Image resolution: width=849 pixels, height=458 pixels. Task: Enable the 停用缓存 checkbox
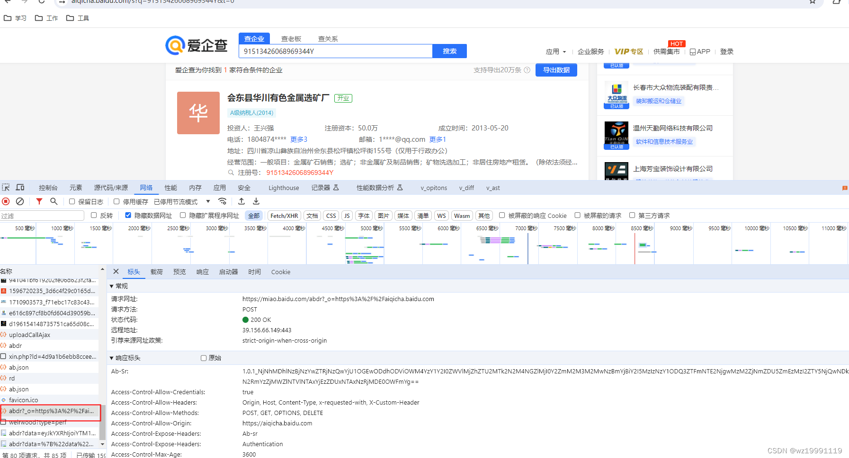[116, 201]
